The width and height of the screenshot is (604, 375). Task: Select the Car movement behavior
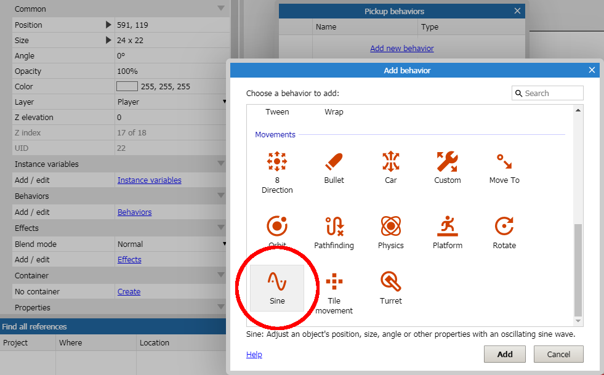(390, 161)
